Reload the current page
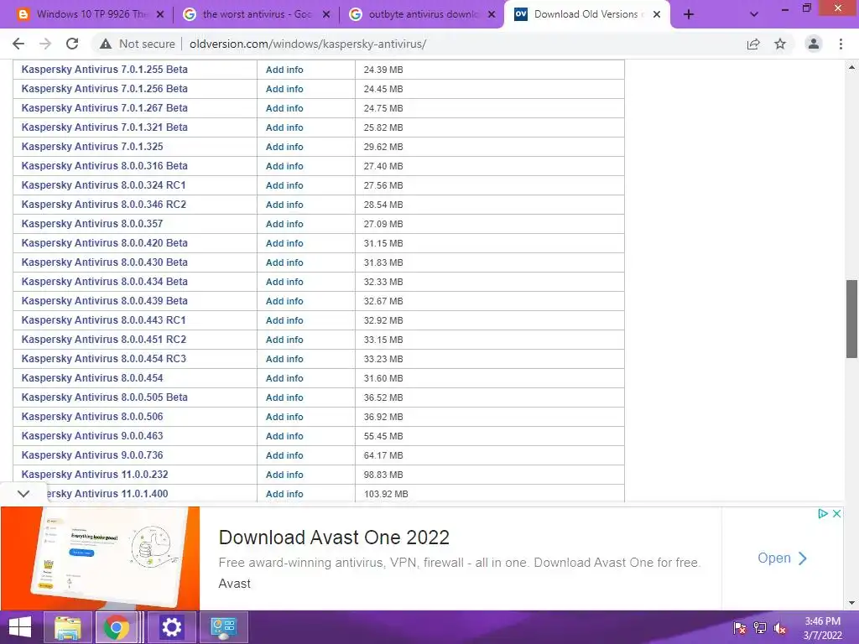859x644 pixels. coord(72,44)
